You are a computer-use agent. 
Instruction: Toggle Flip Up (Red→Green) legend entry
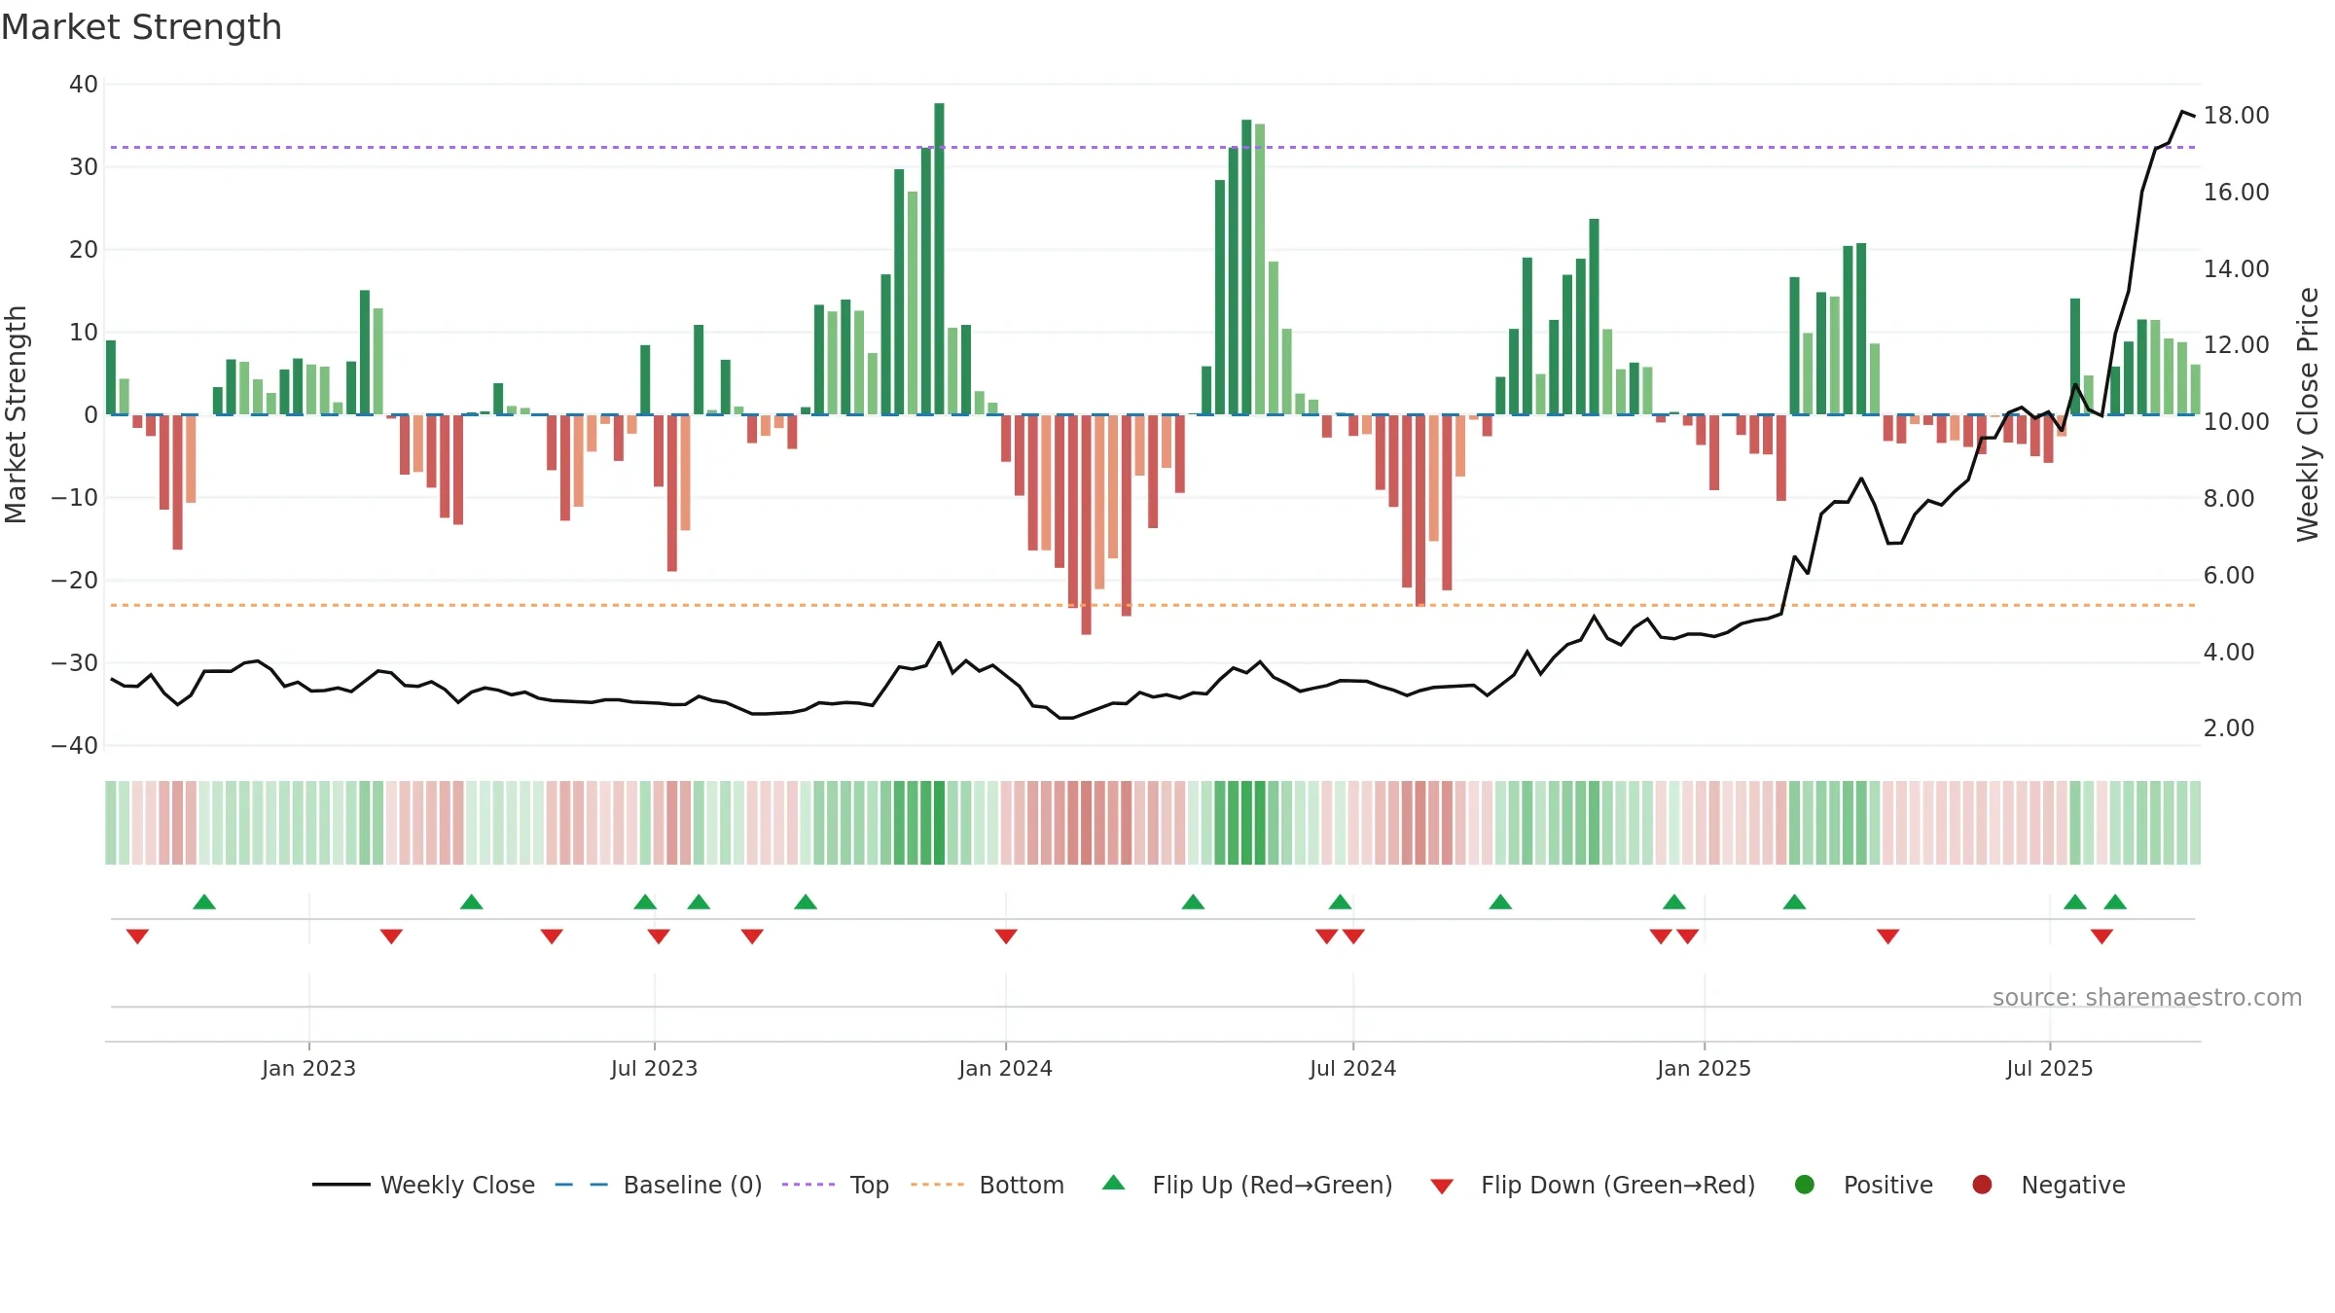pyautogui.click(x=1247, y=1185)
